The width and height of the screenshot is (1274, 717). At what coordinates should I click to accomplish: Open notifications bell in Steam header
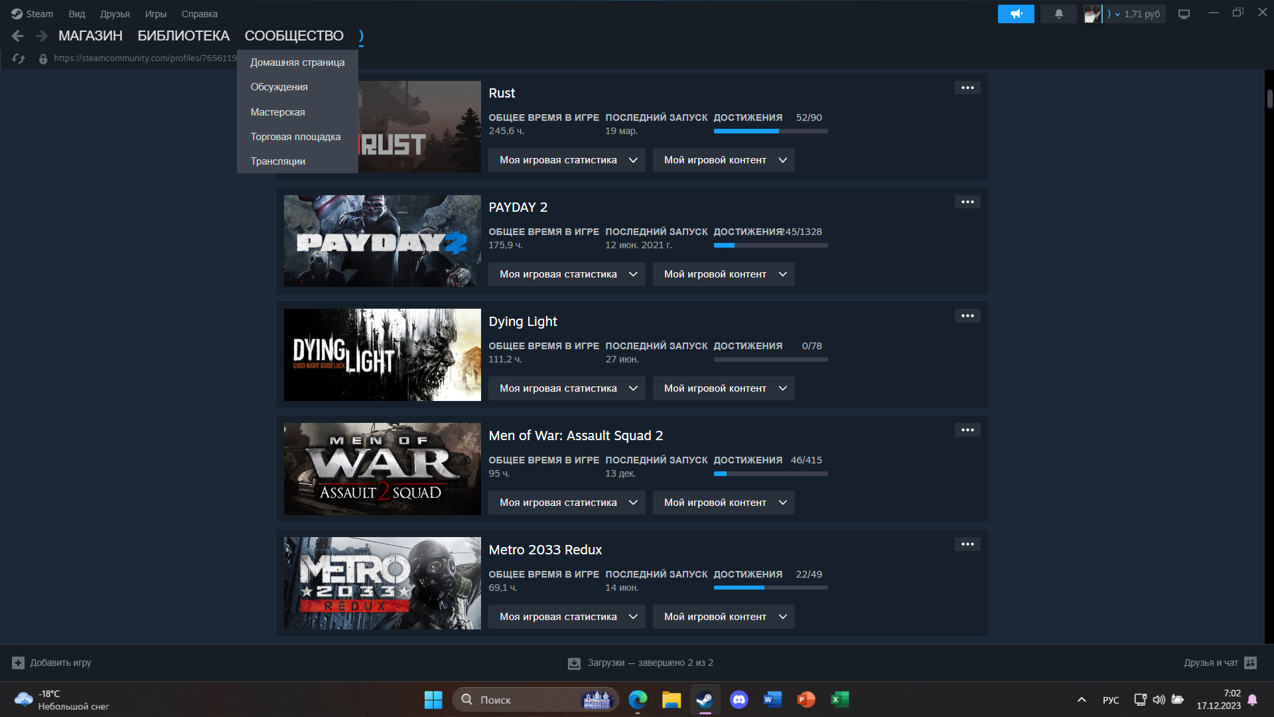pyautogui.click(x=1058, y=14)
